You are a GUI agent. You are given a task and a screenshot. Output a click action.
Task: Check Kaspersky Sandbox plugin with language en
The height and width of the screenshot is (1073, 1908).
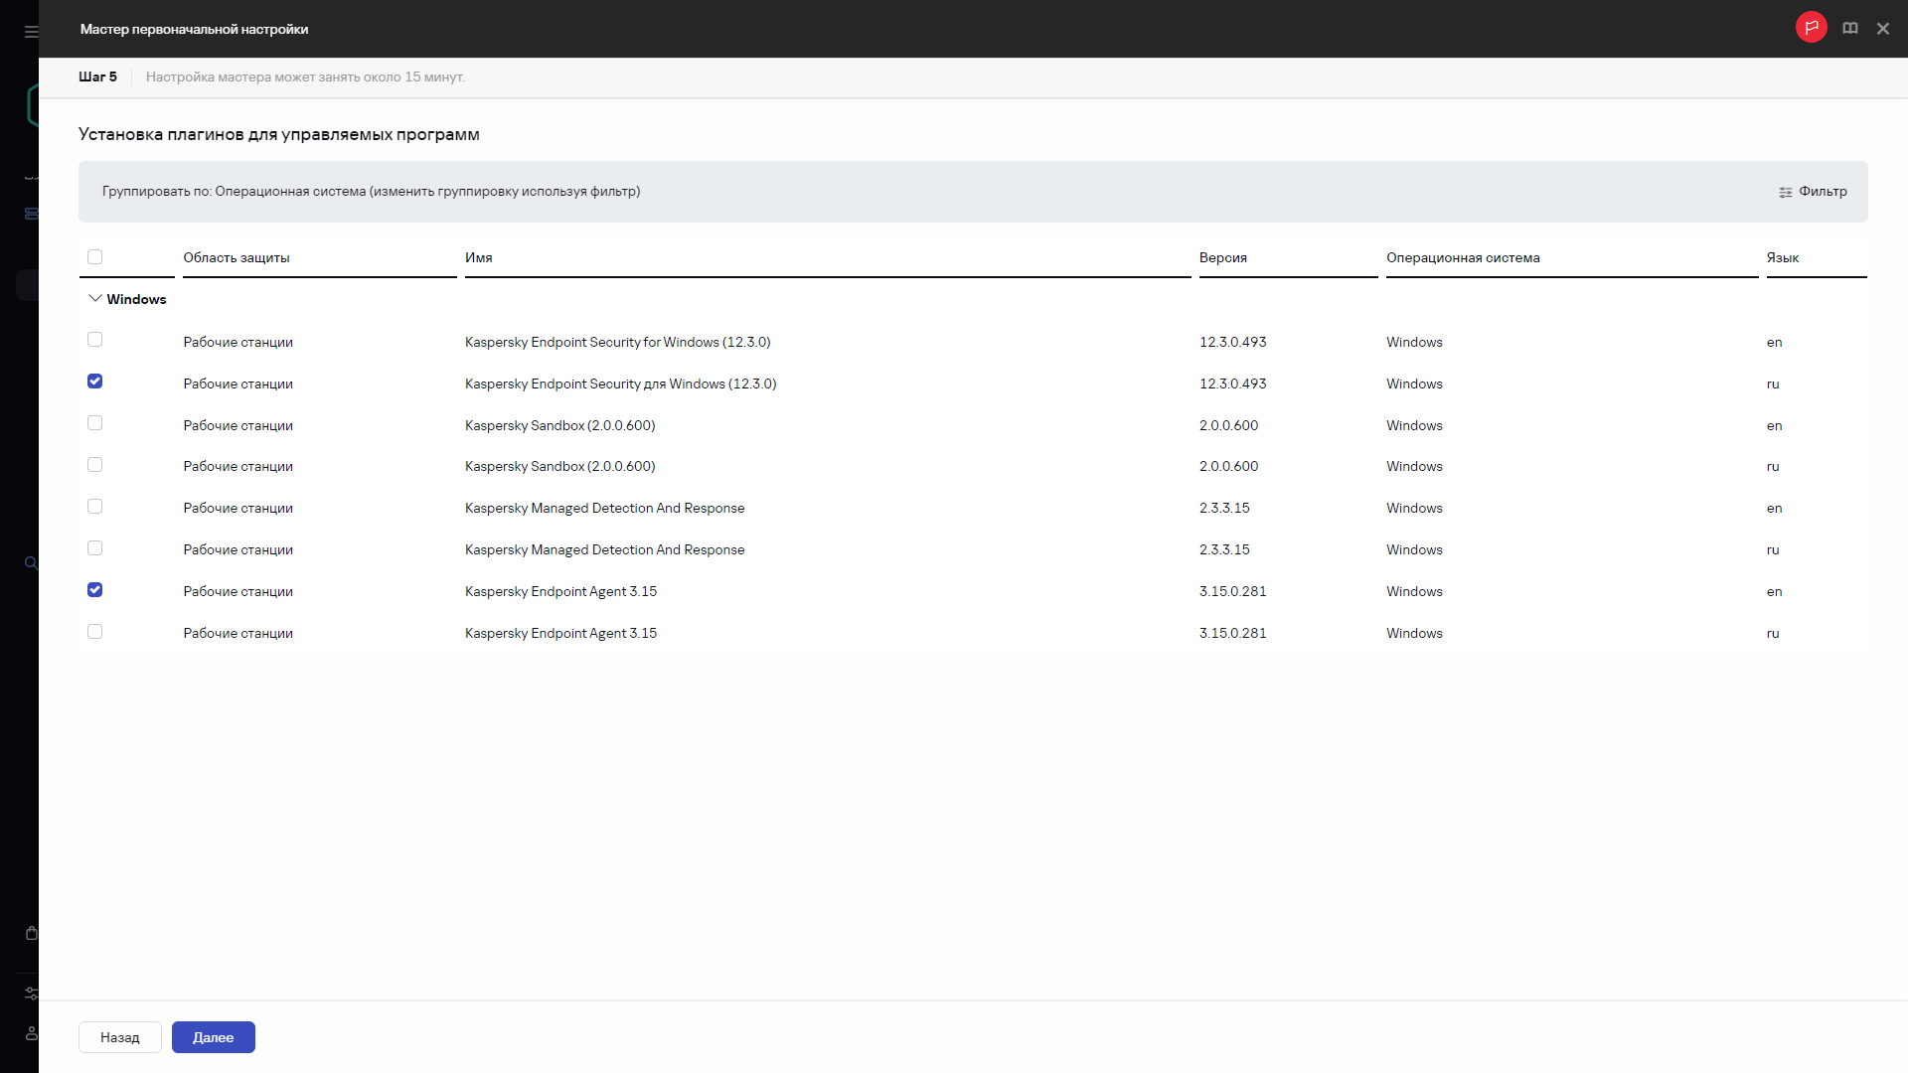[x=94, y=423]
